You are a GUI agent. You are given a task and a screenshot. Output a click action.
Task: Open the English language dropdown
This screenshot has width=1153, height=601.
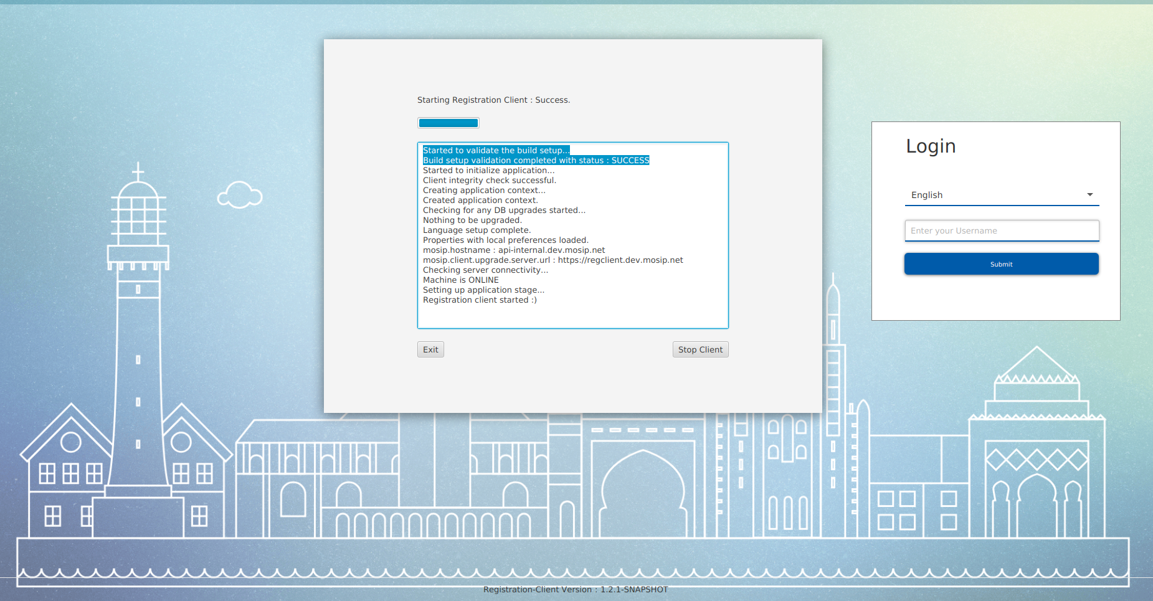[997, 195]
